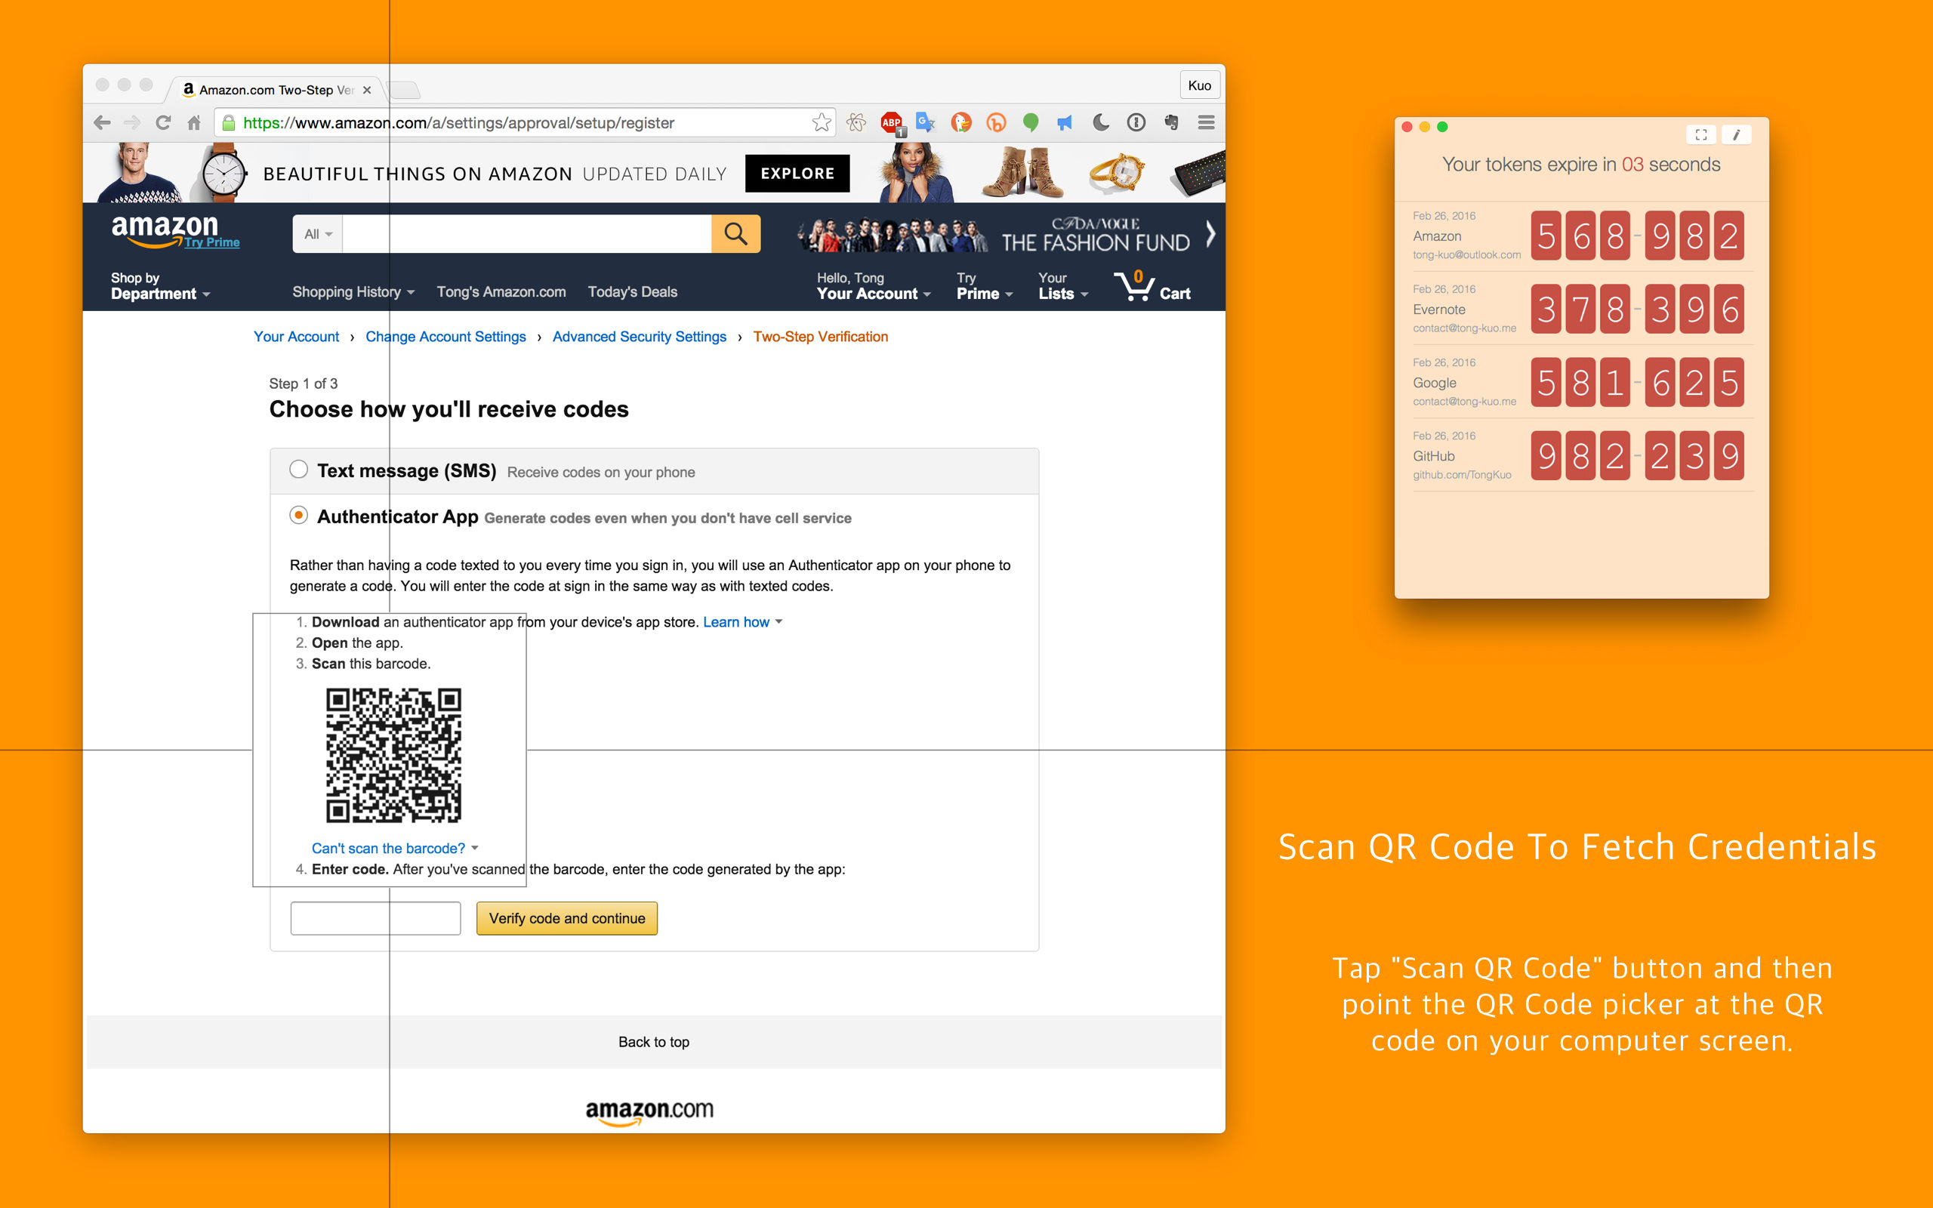Click the Amazon search magnifier icon

coord(735,233)
